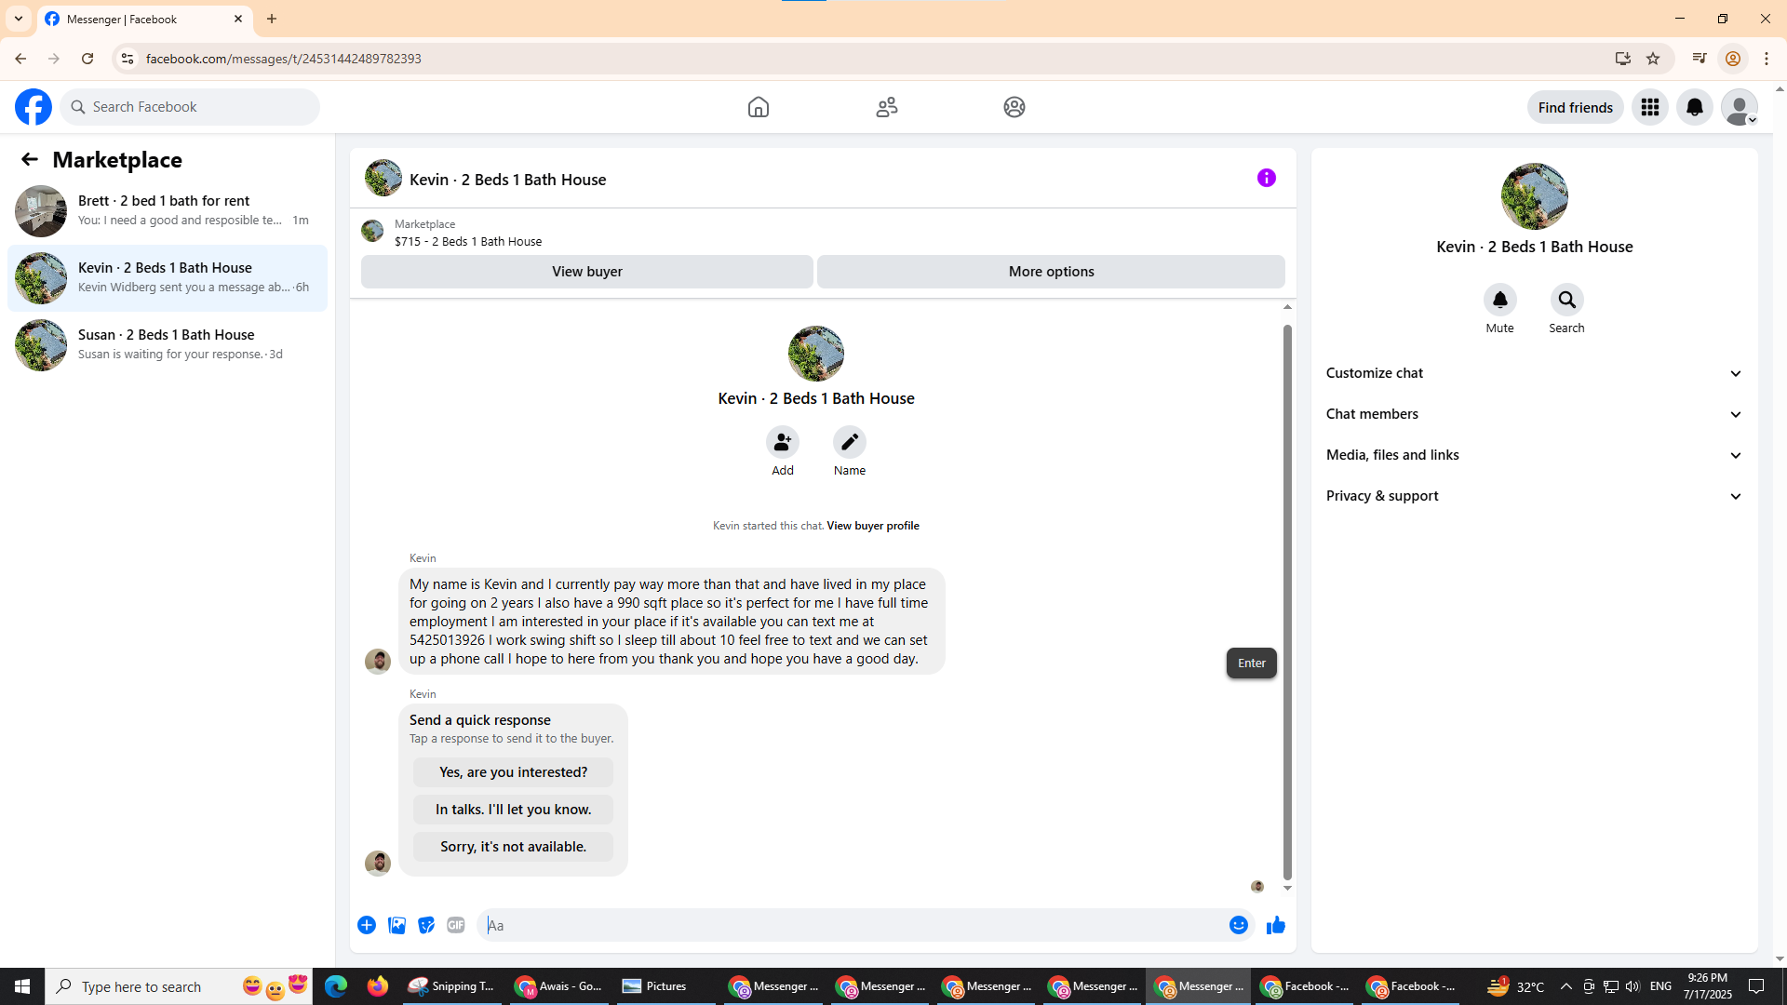This screenshot has height=1005, width=1787.
Task: Open the Chrome profile avatar icon
Action: point(1732,59)
